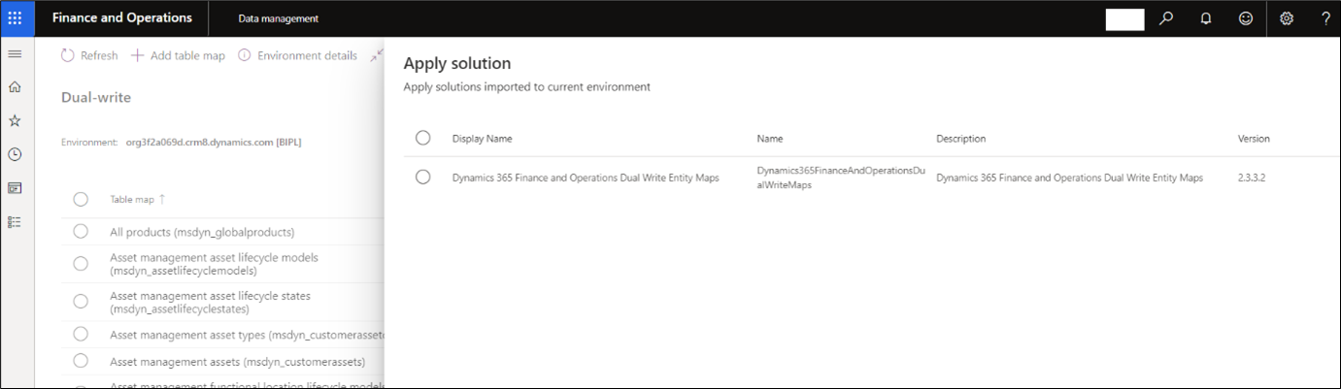Open the notifications bell
Screen dimensions: 1341x389
pyautogui.click(x=1206, y=18)
